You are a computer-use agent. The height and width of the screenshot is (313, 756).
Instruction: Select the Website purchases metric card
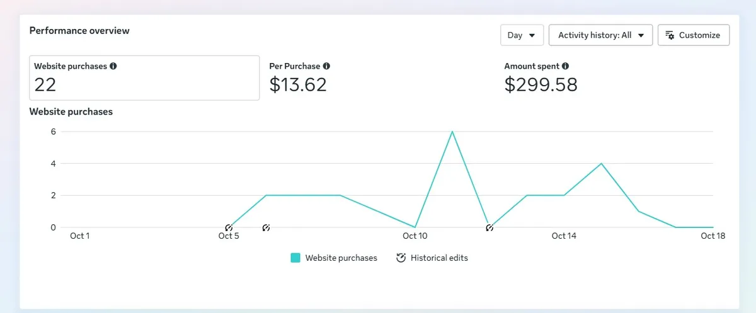click(144, 78)
